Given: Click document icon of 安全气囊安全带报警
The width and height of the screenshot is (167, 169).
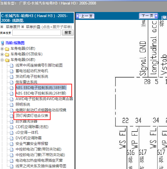Looking at the screenshot, I should tap(12, 144).
